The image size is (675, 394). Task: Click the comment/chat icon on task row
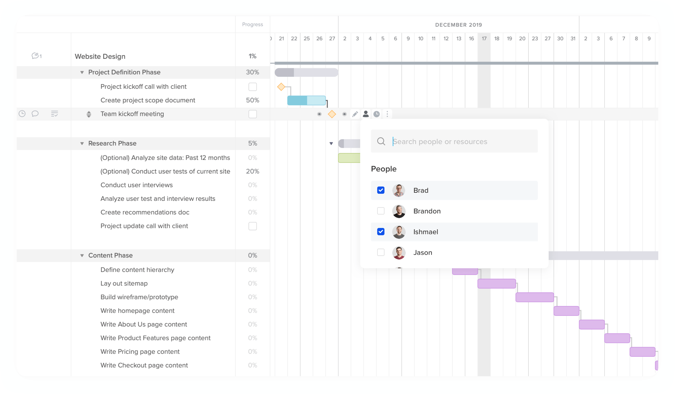click(35, 114)
